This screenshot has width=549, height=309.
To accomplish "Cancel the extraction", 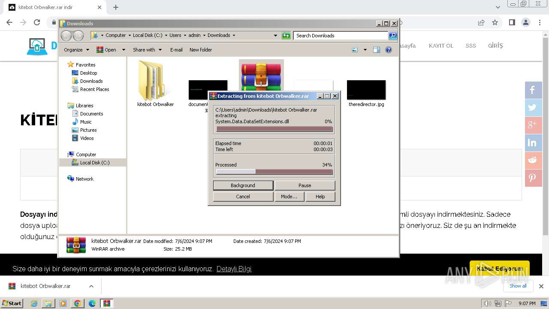I will coord(243,197).
